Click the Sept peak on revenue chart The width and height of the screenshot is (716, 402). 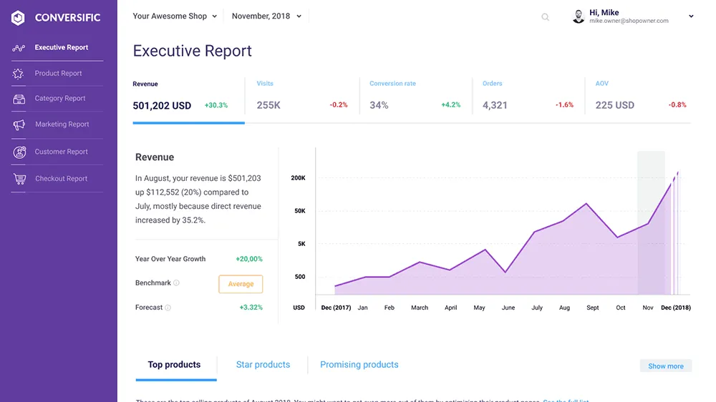tap(586, 204)
